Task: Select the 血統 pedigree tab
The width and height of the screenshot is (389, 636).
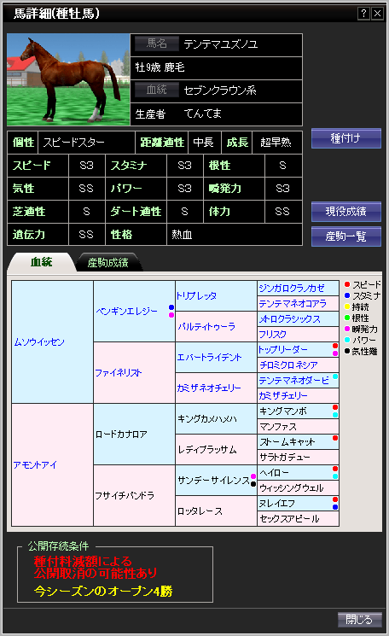Action: click(x=41, y=262)
